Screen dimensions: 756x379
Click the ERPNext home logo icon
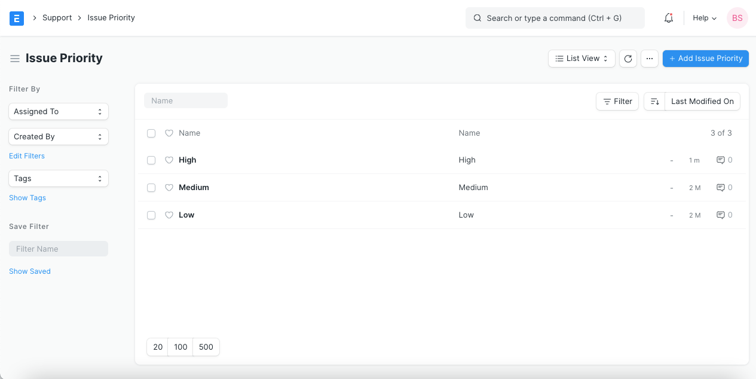[17, 18]
